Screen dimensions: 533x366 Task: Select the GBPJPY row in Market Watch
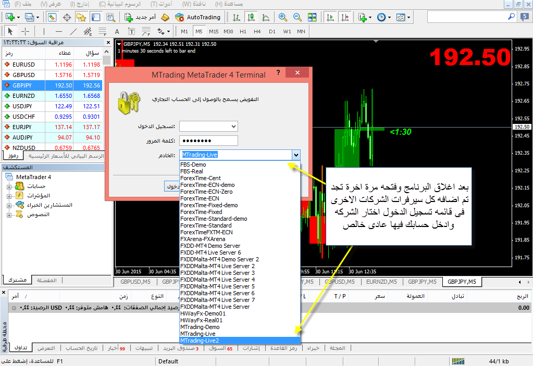coord(52,85)
